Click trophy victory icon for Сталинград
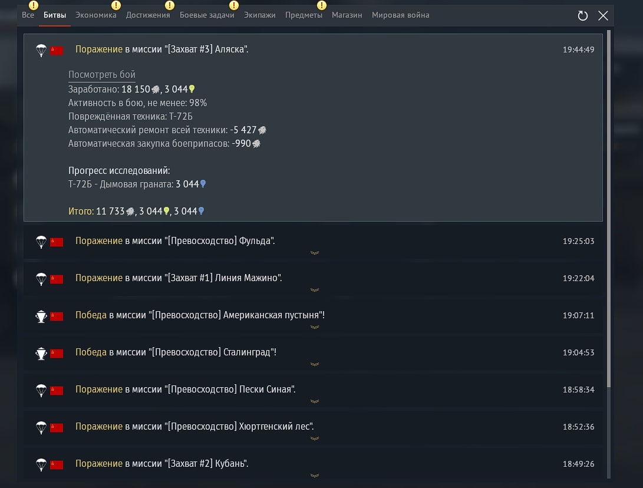Screen dimensions: 643x488 click(x=41, y=354)
